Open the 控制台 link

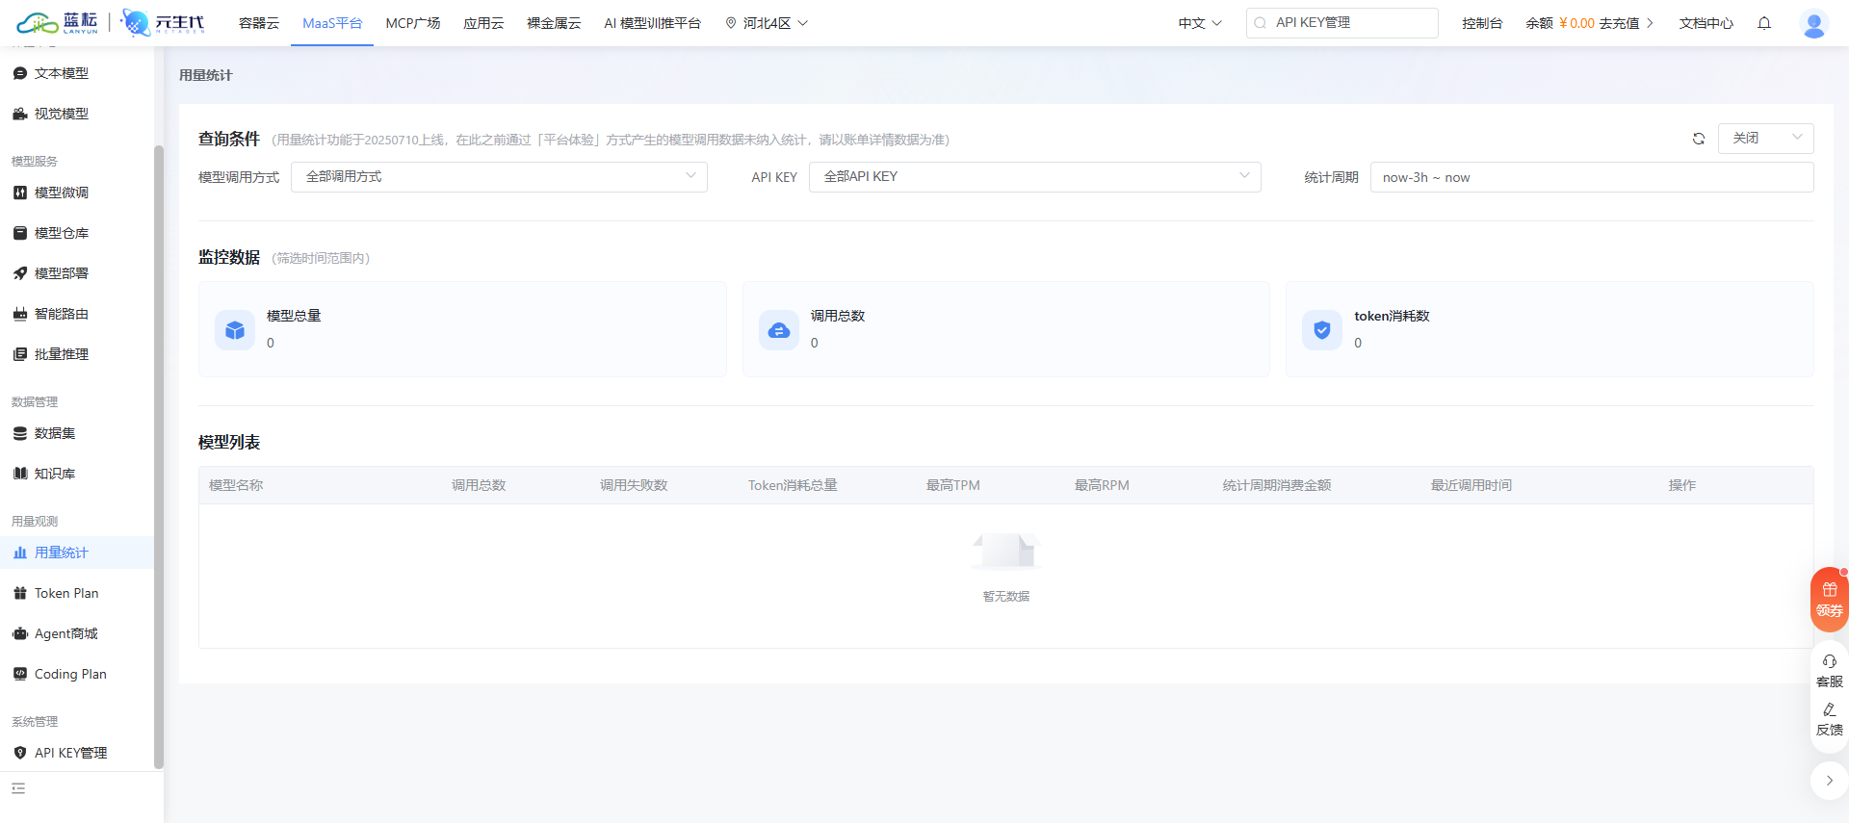click(1482, 23)
